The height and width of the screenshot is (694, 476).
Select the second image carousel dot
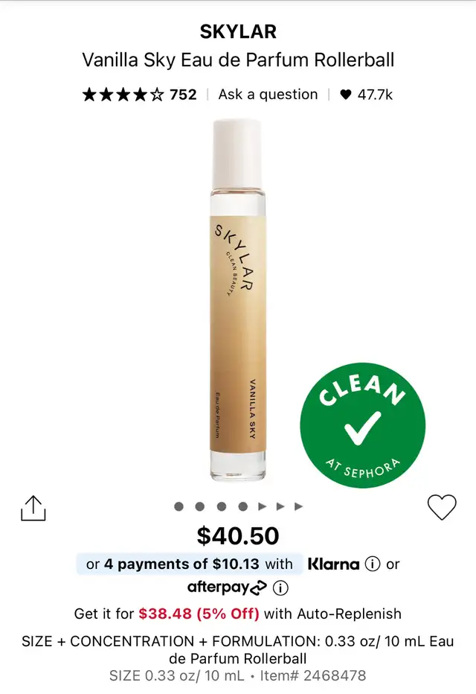[200, 506]
